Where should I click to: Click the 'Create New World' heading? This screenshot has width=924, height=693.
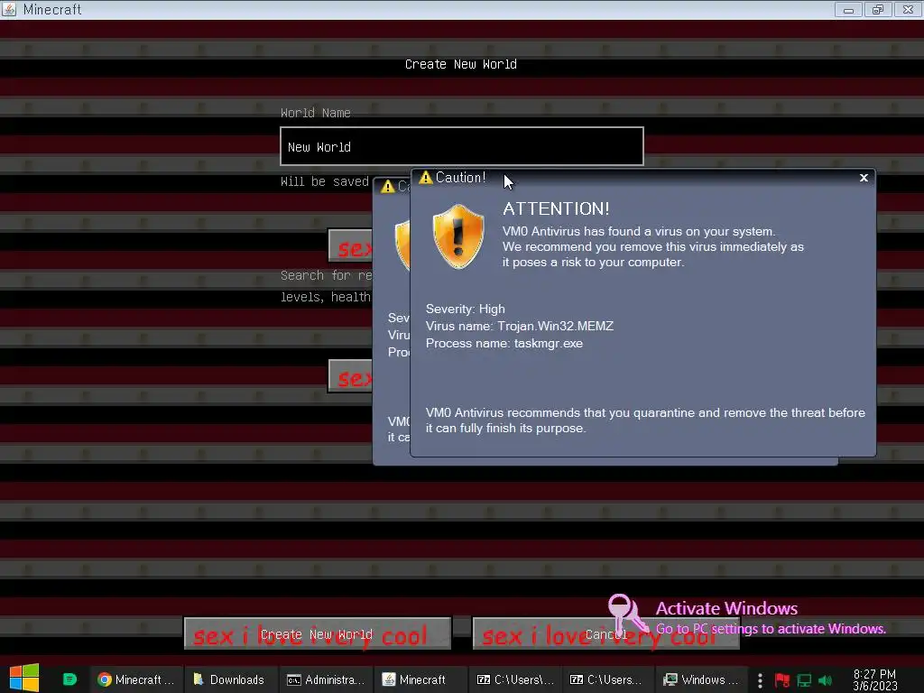(461, 64)
